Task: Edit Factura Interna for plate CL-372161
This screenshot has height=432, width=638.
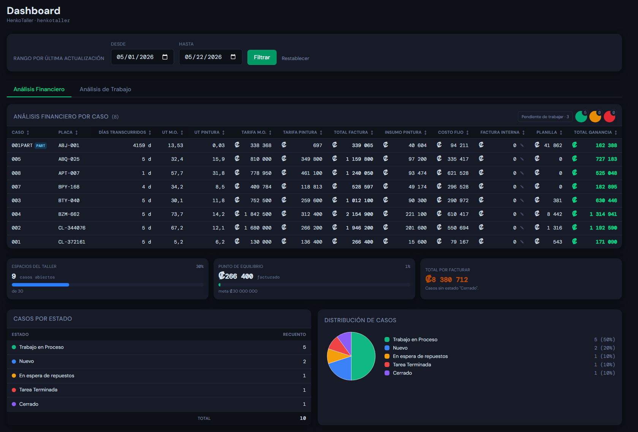Action: click(x=522, y=242)
